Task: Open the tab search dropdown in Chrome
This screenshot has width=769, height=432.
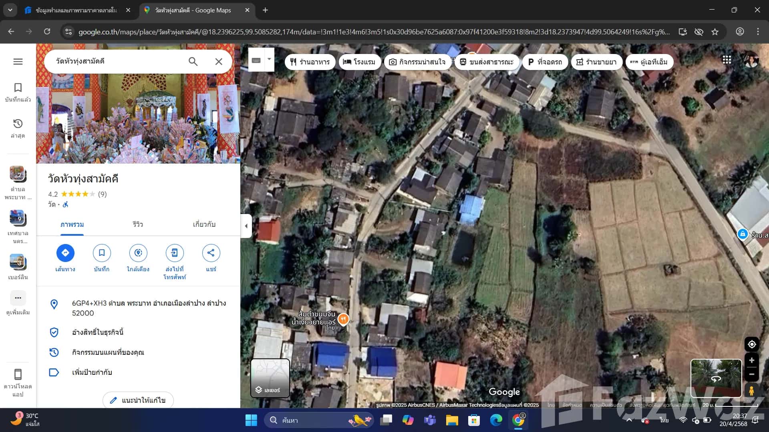Action: coord(10,10)
